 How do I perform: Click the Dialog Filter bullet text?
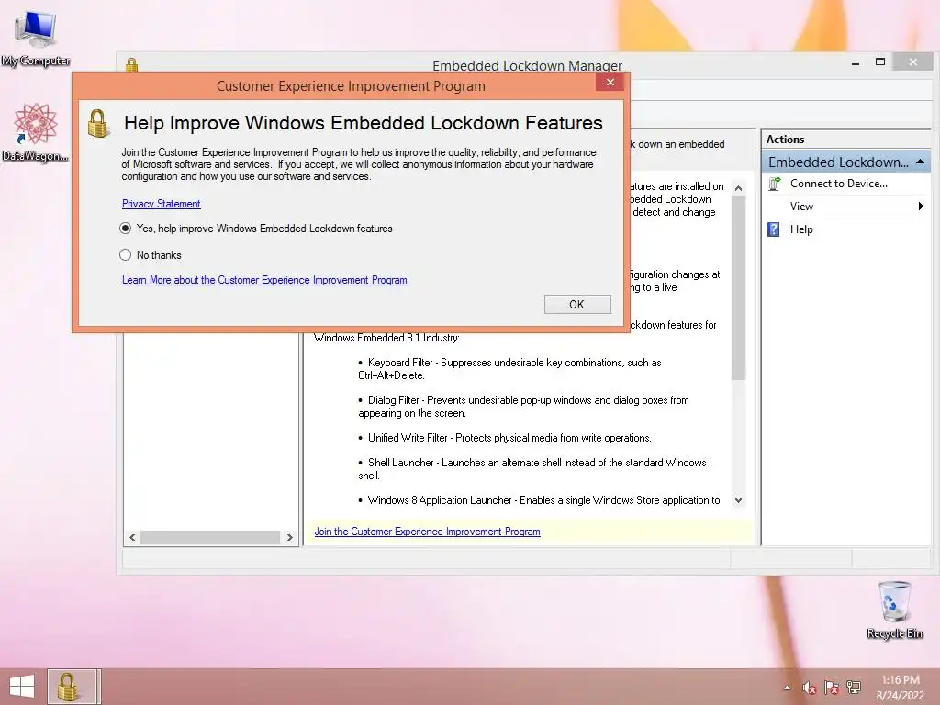pos(523,407)
